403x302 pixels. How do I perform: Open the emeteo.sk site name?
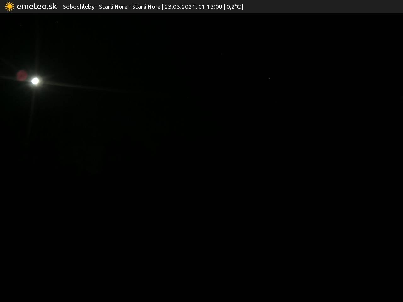37,6
